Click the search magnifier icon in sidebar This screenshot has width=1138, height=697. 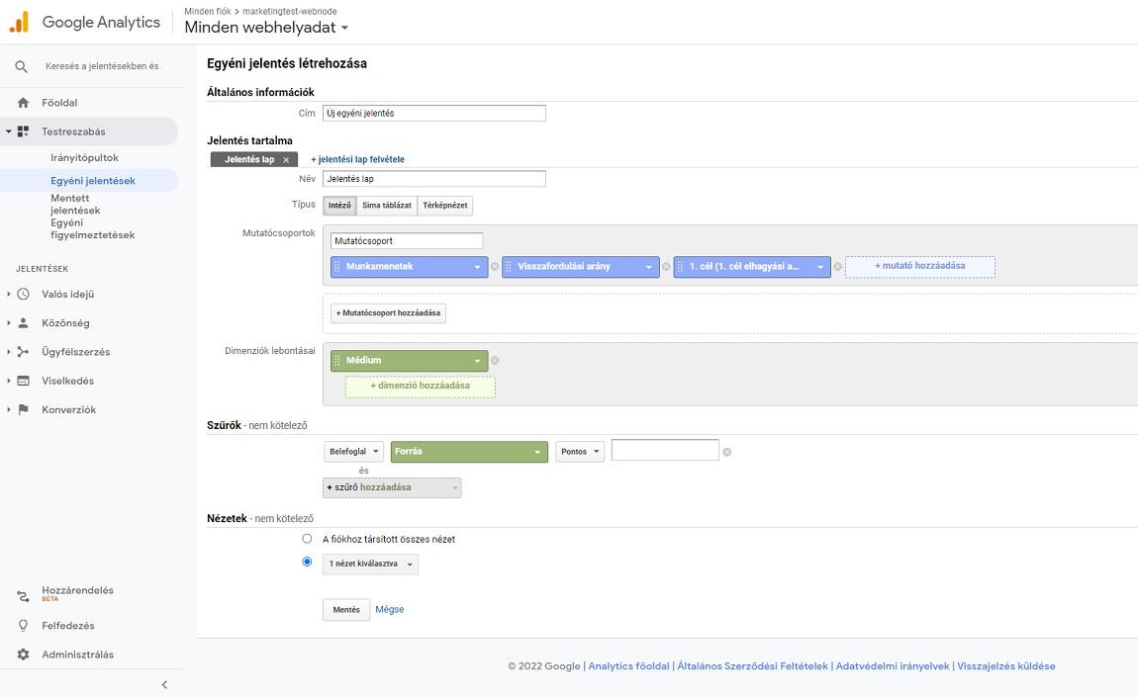(22, 67)
